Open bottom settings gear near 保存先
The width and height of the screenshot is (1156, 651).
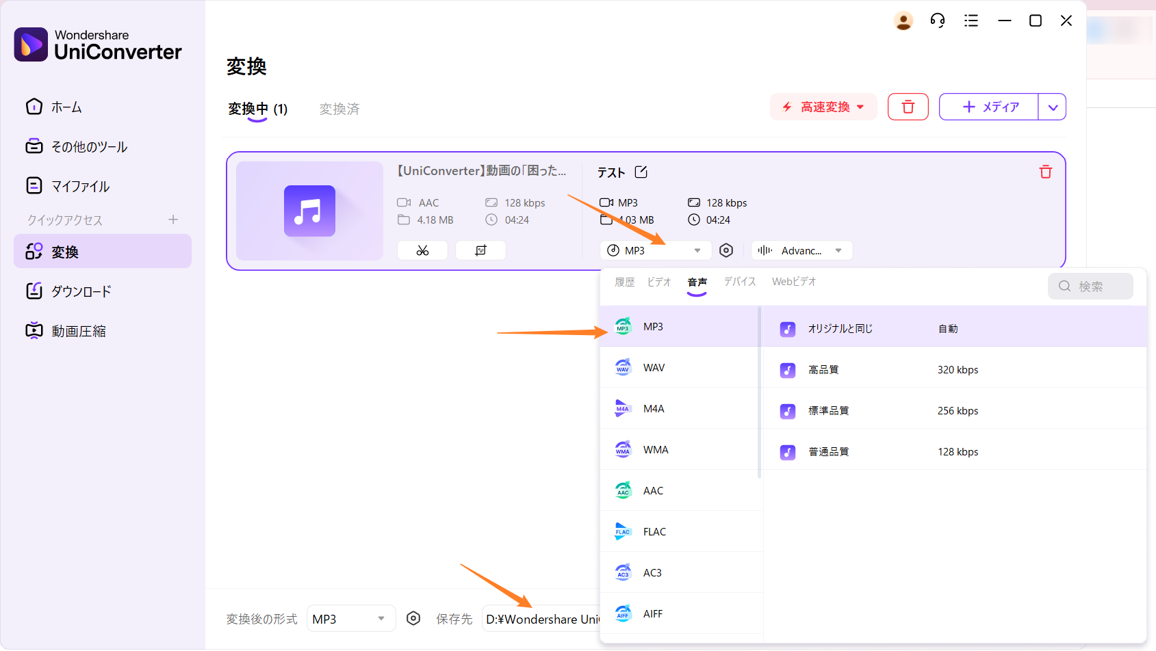click(x=413, y=618)
